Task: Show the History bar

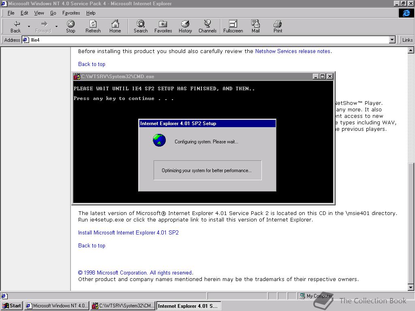Action: [185, 26]
